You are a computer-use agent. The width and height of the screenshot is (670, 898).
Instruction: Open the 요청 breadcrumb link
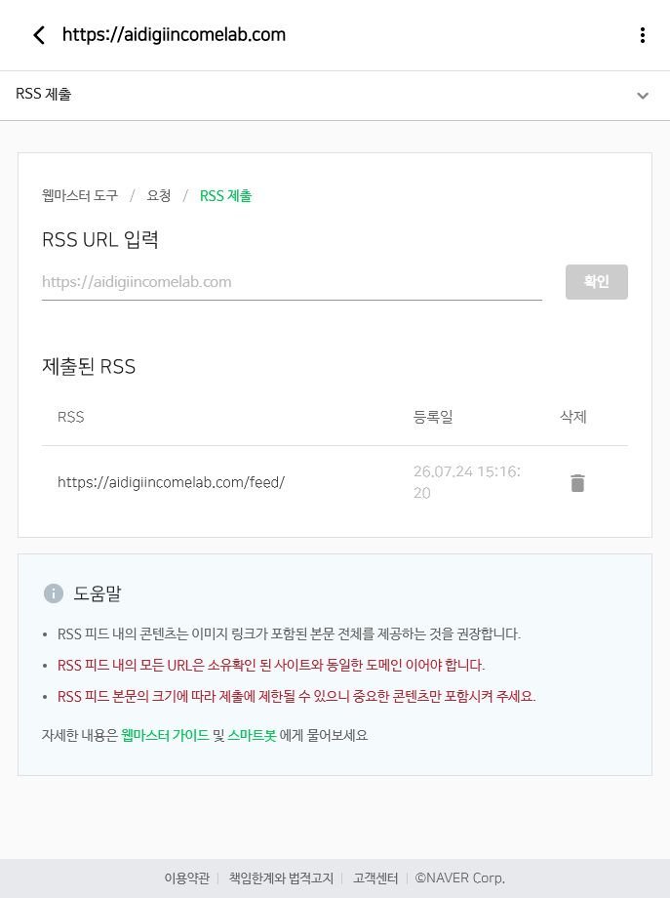pos(159,196)
